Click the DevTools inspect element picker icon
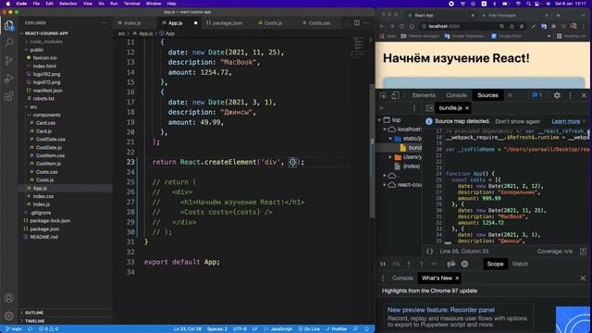 pyautogui.click(x=383, y=95)
